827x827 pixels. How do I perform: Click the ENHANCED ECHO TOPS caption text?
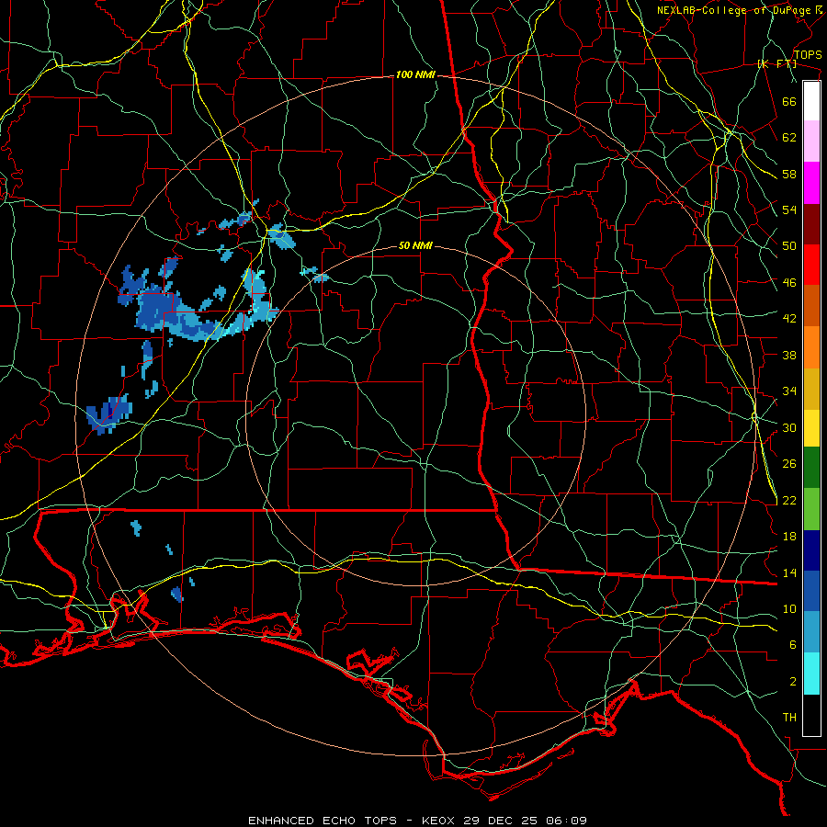click(323, 821)
